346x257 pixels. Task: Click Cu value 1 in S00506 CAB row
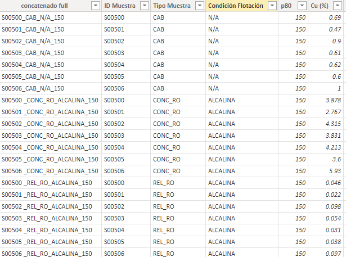[326, 88]
